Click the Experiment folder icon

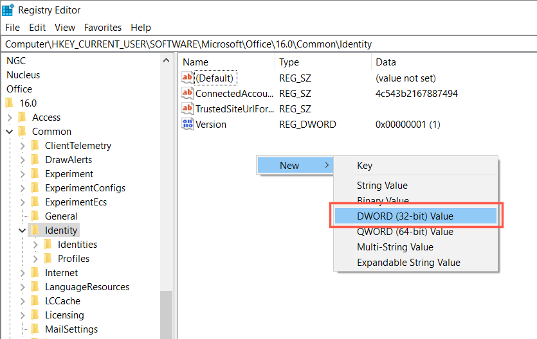point(35,173)
